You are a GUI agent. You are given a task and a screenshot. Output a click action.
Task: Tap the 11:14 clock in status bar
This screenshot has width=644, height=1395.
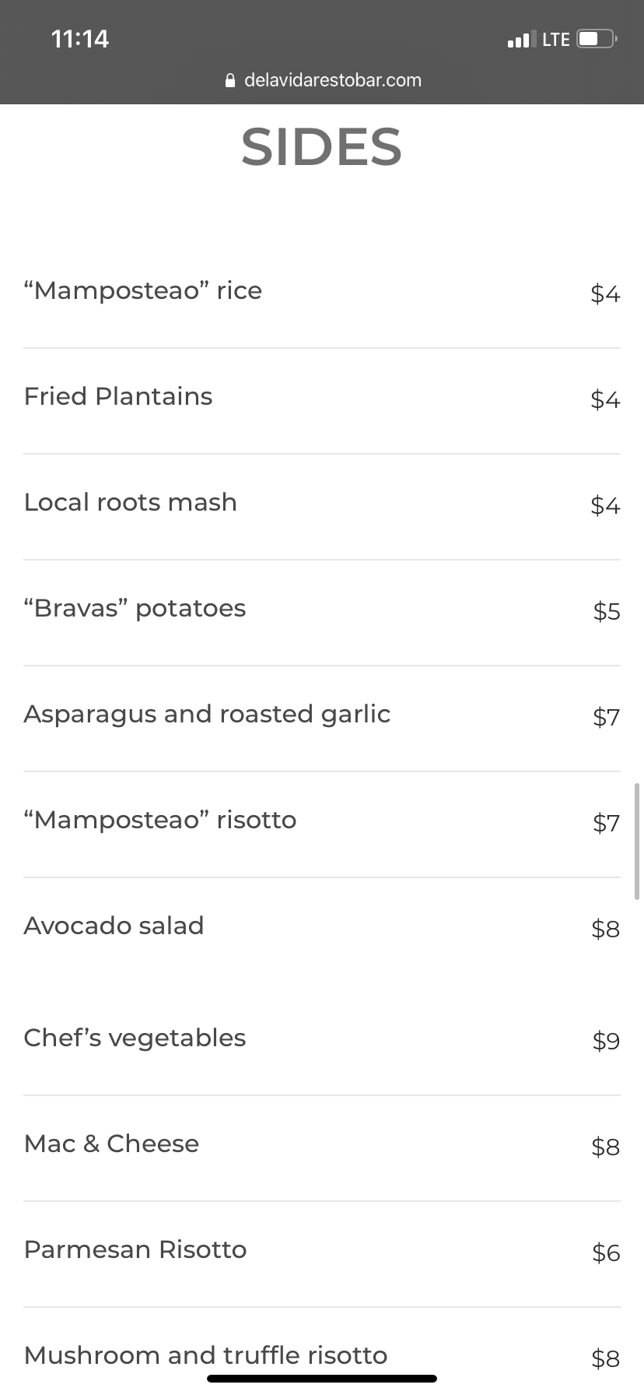(80, 39)
